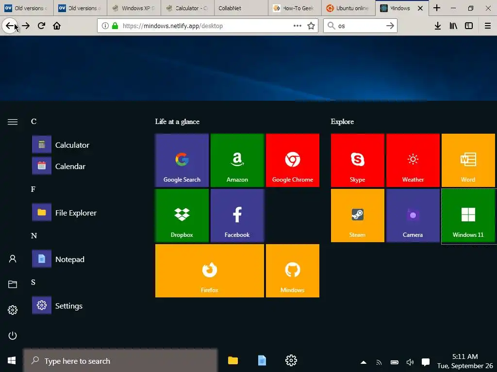Reload the current page
The width and height of the screenshot is (497, 372).
tap(41, 26)
